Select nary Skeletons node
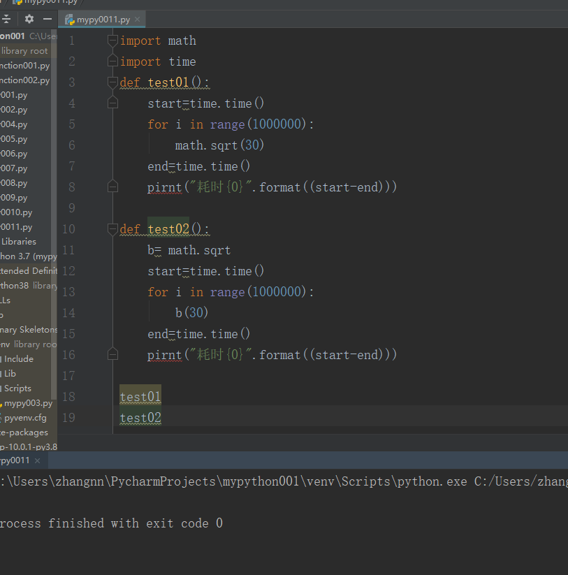The width and height of the screenshot is (568, 575). (x=28, y=330)
